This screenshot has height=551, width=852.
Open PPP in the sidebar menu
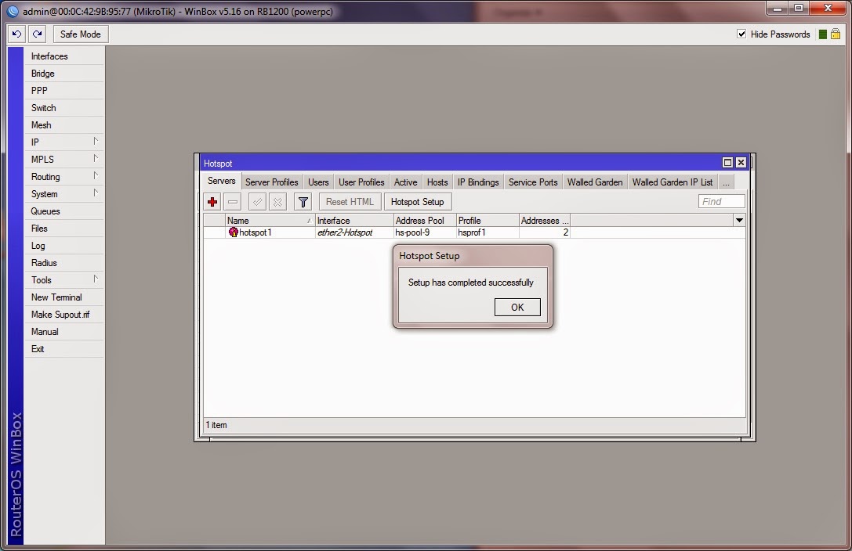64,91
